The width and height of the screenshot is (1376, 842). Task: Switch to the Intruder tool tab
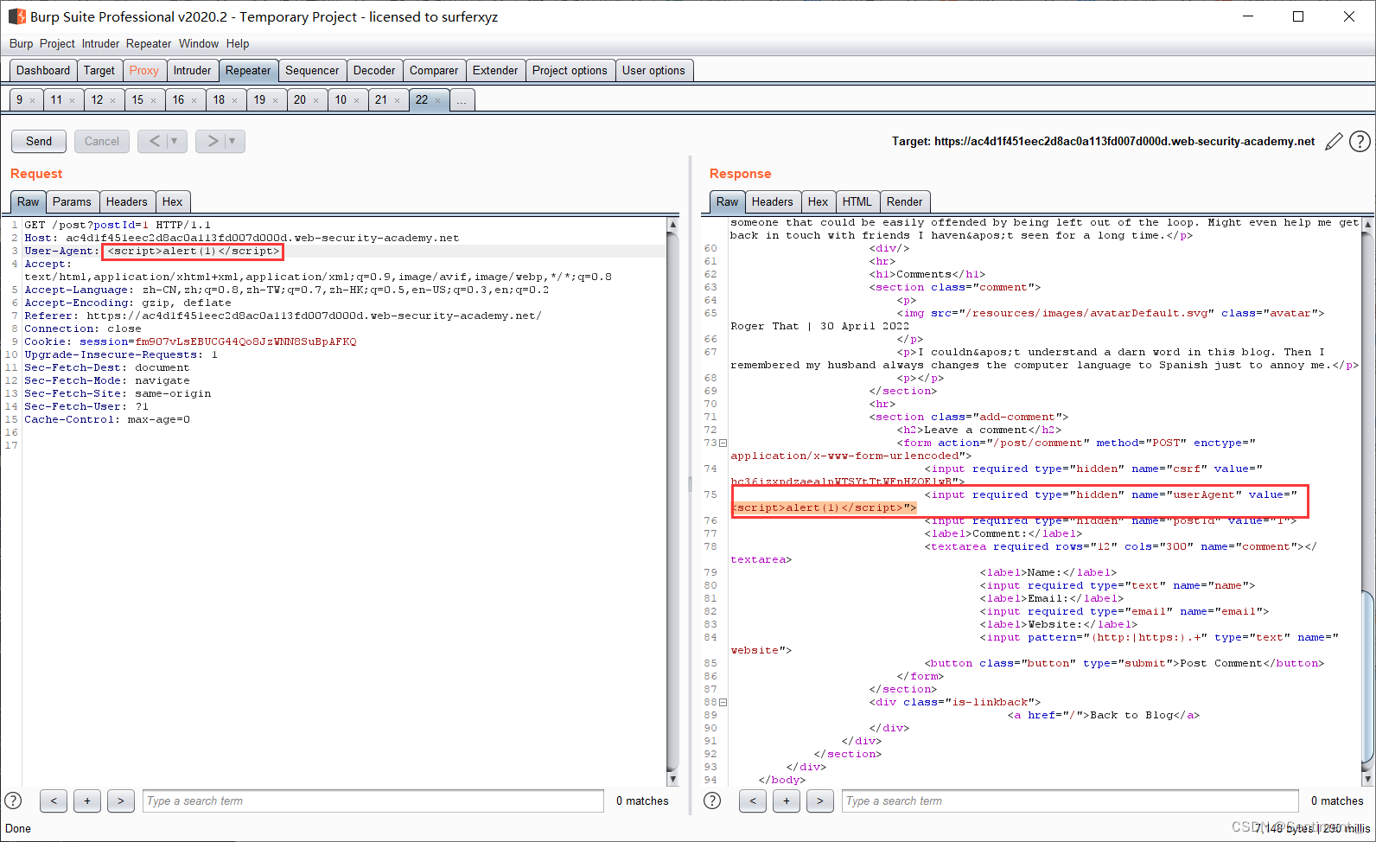192,70
